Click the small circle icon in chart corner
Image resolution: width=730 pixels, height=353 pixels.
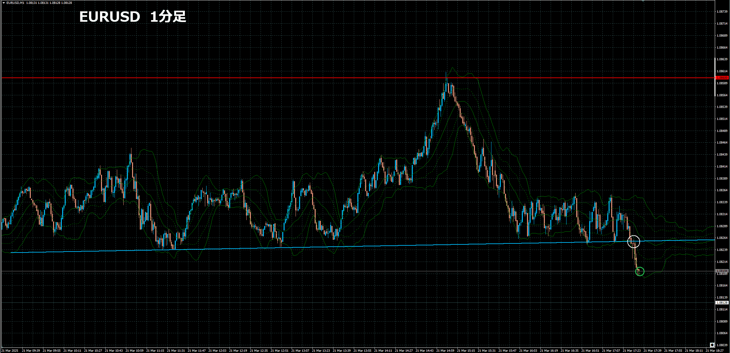tap(712, 345)
